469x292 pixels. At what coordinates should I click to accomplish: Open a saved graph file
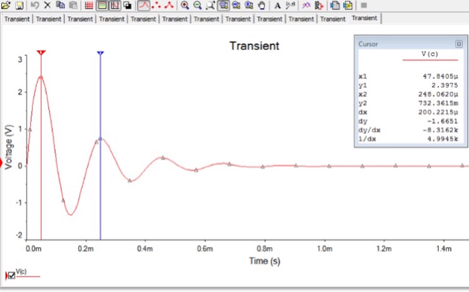click(x=5, y=5)
